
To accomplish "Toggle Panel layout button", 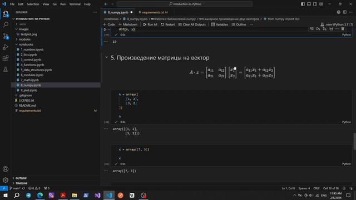I will (x=309, y=4).
